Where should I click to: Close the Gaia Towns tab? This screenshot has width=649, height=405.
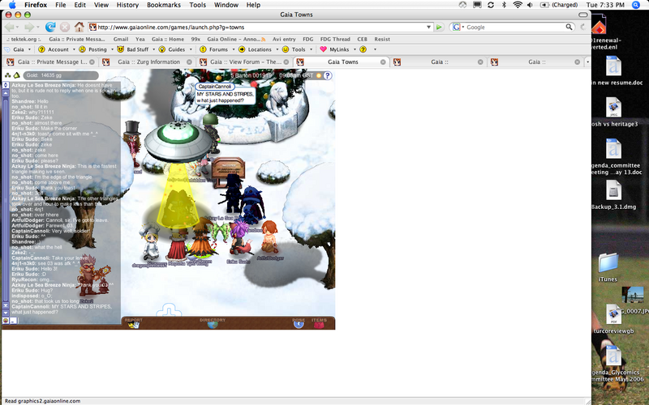(x=383, y=62)
